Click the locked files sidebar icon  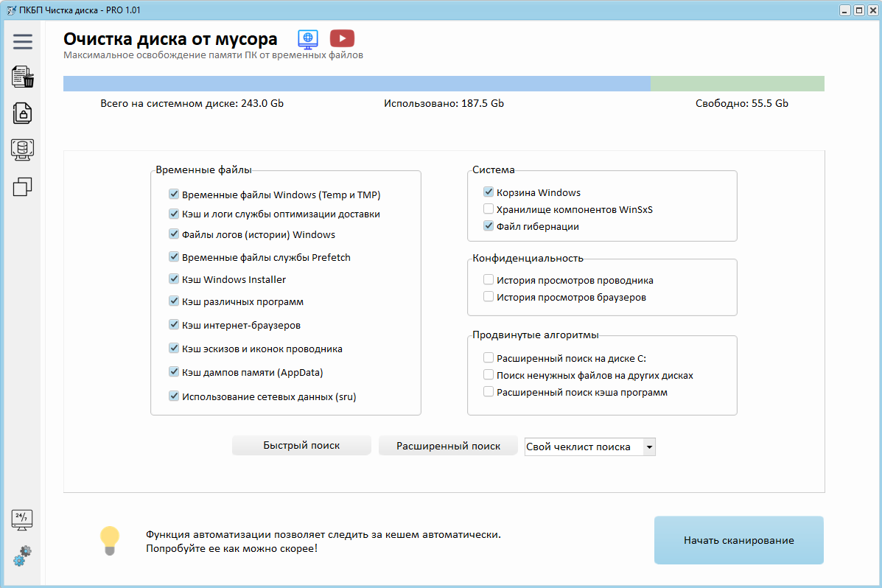click(23, 113)
